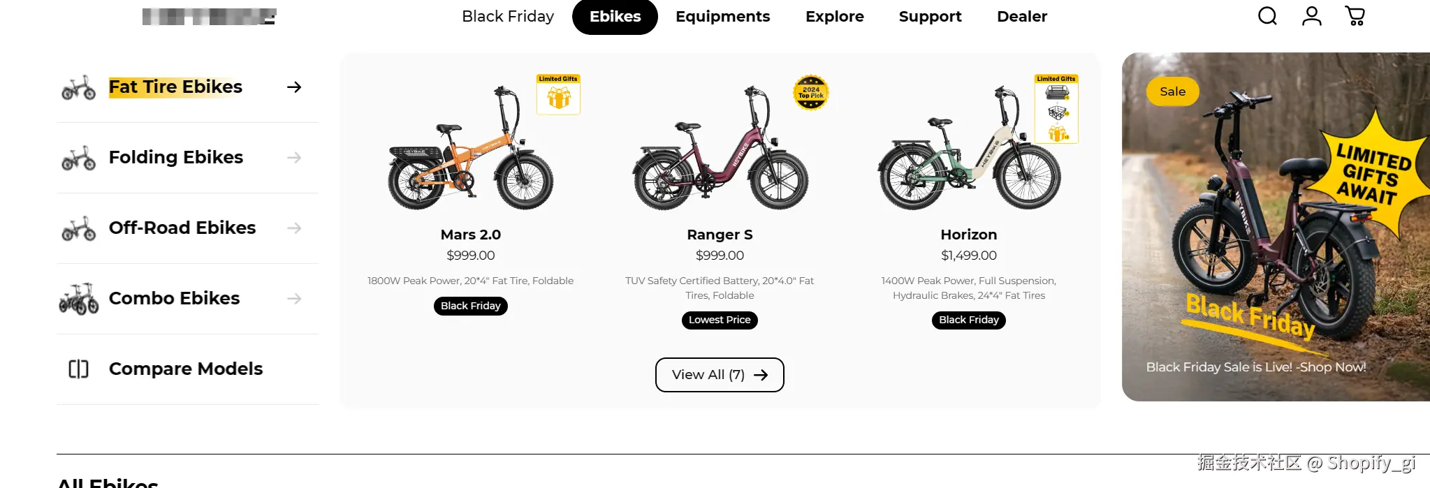
Task: Click the Compare Models split-panel icon
Action: (78, 369)
